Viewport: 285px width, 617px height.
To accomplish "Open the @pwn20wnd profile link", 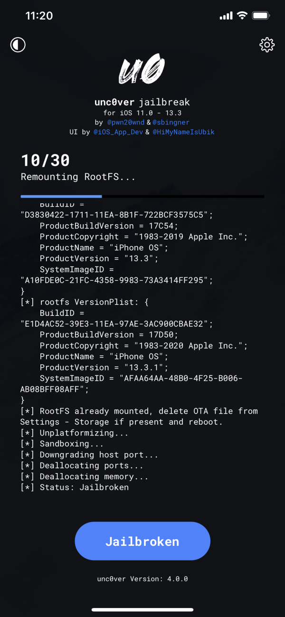I will 123,123.
